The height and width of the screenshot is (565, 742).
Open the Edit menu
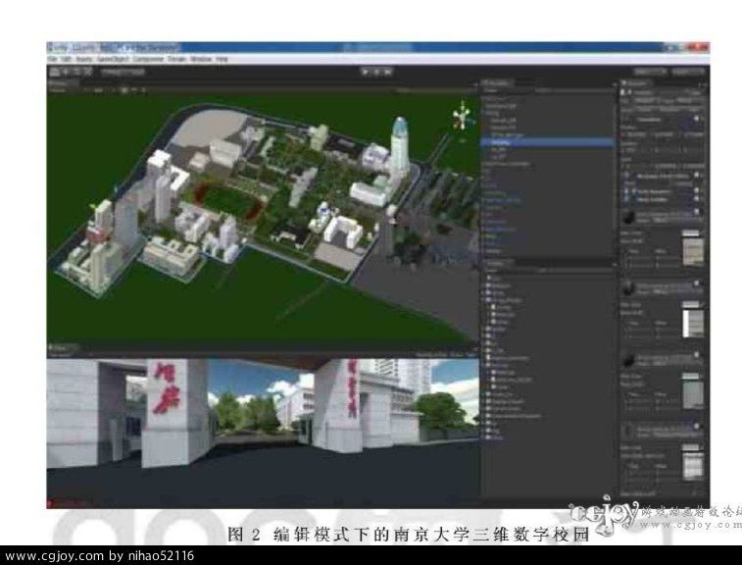67,59
